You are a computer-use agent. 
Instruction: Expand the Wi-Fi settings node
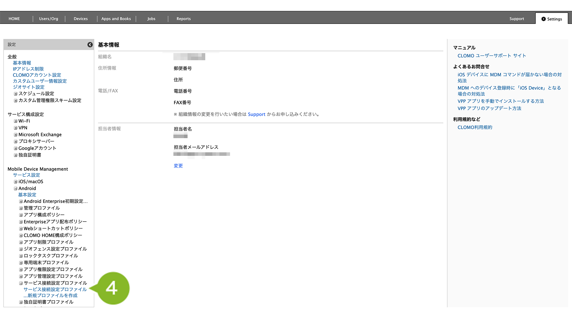(15, 121)
